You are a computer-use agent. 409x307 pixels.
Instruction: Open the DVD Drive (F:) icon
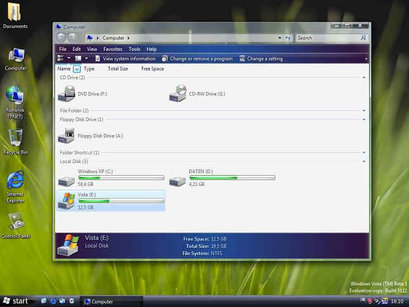pos(66,94)
